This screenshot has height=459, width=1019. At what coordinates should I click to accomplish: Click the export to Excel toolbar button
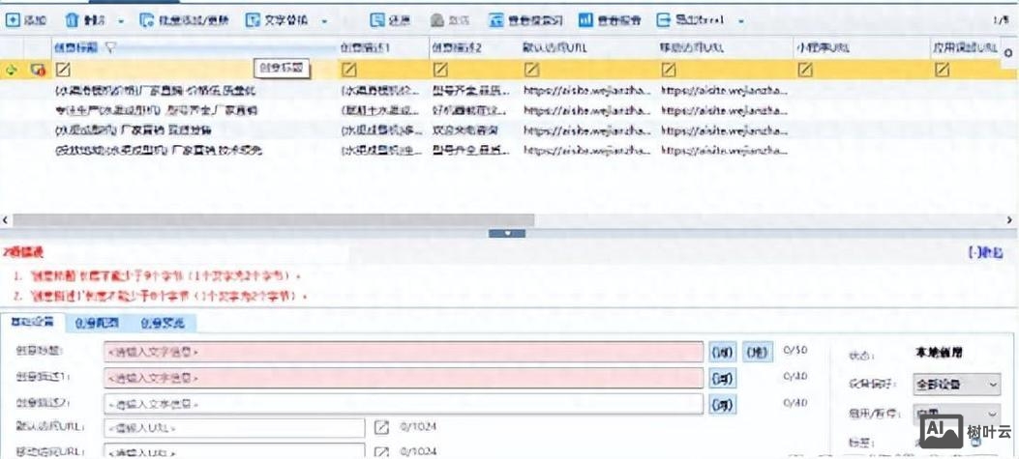pyautogui.click(x=690, y=20)
